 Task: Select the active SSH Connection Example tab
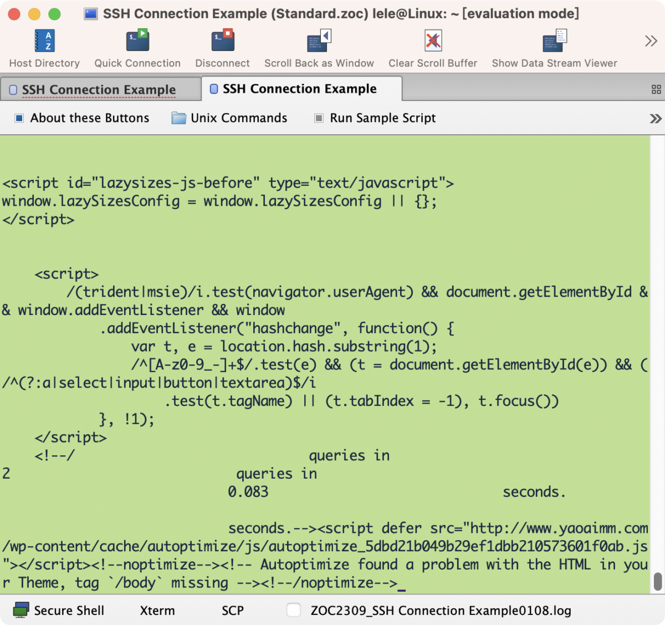tap(301, 89)
